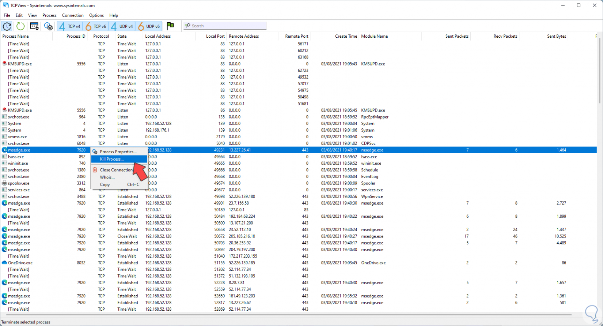The image size is (603, 326).
Task: Click the svchost.exe icon in the CDPSvc row
Action: (4, 143)
